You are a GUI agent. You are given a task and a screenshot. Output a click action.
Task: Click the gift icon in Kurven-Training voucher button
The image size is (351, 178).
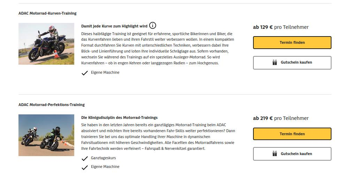coord(275,63)
